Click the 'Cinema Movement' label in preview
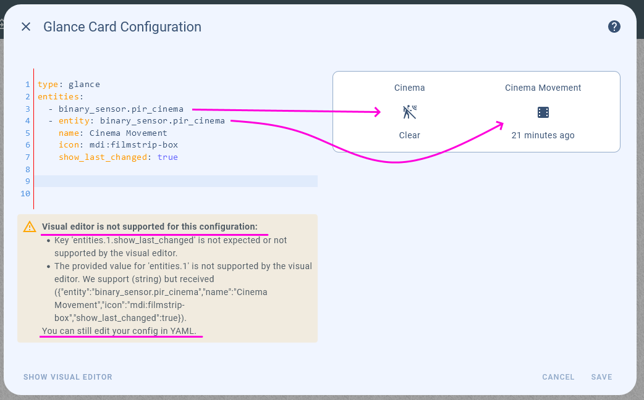This screenshot has width=644, height=400. coord(543,88)
